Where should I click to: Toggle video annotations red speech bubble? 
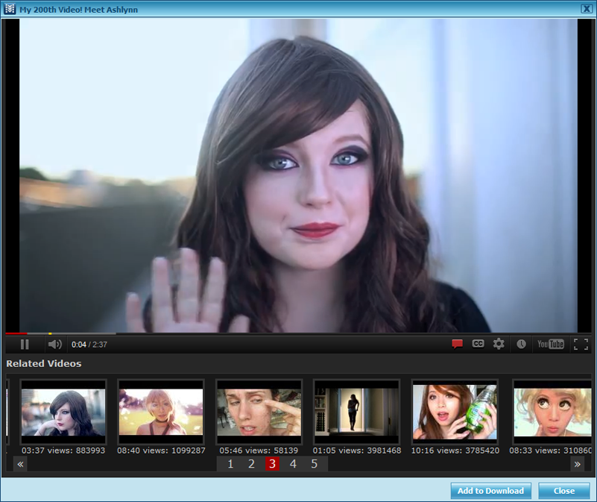tap(457, 344)
